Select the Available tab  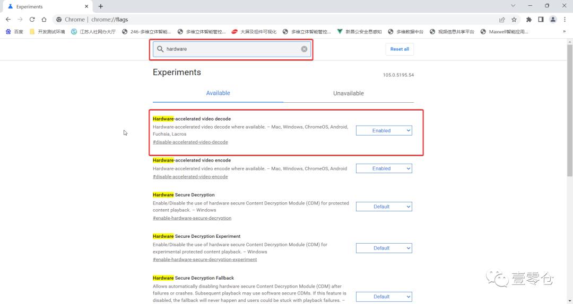click(x=218, y=93)
